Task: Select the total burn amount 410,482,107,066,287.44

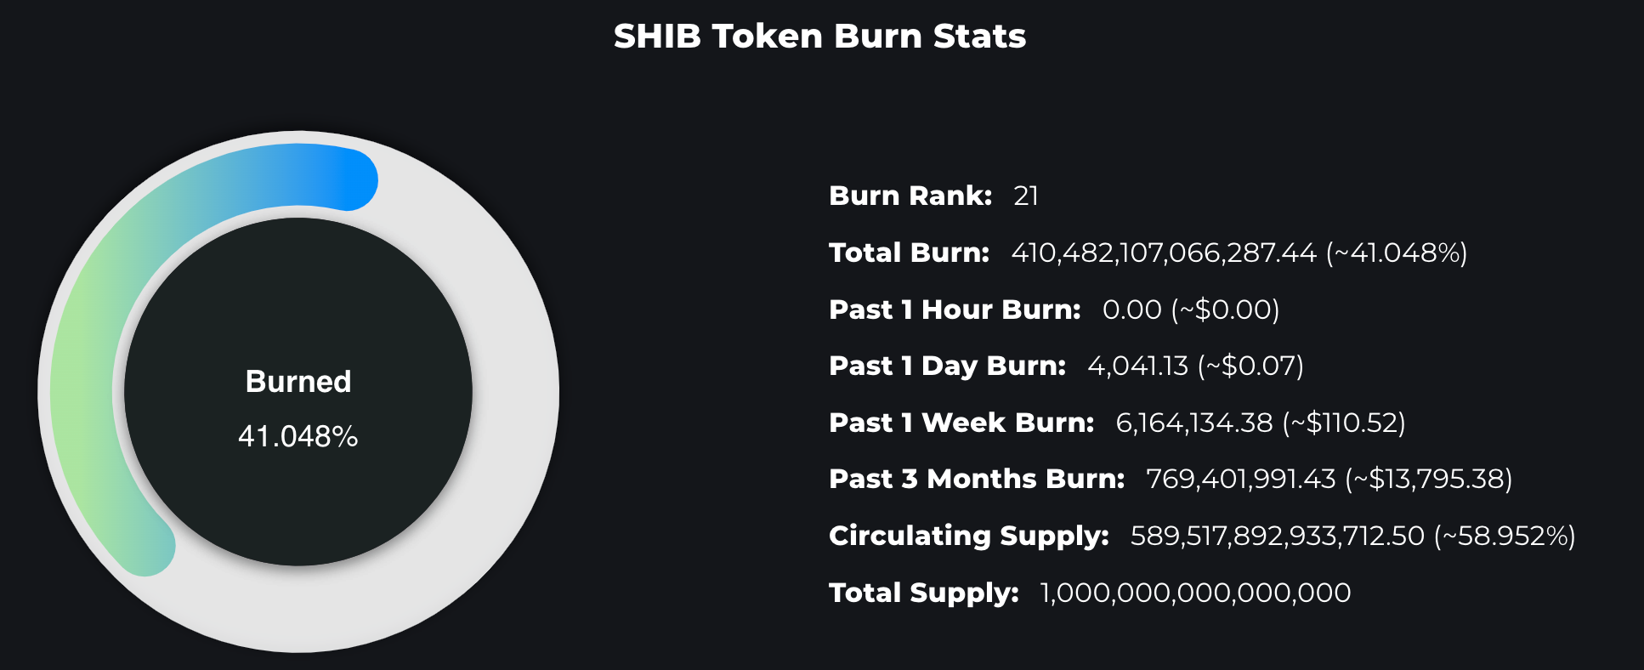Action: coord(1164,253)
